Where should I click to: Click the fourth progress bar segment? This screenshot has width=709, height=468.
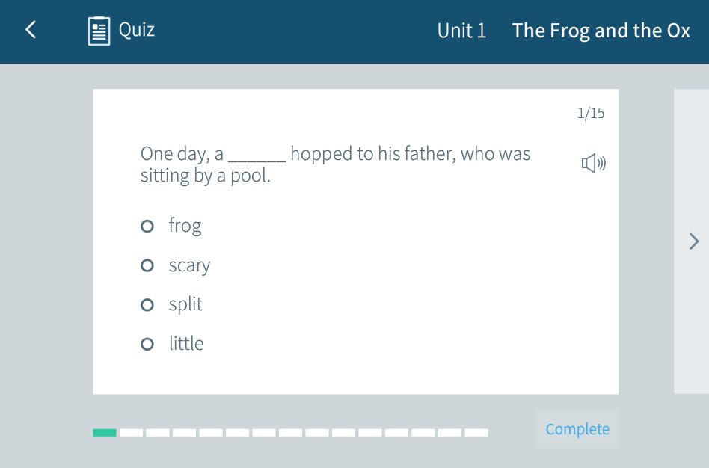coord(184,432)
